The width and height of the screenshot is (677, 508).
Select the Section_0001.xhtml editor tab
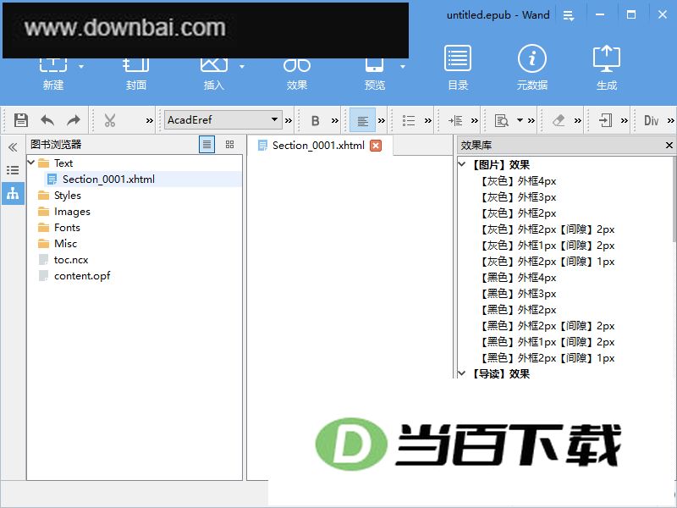coord(319,146)
